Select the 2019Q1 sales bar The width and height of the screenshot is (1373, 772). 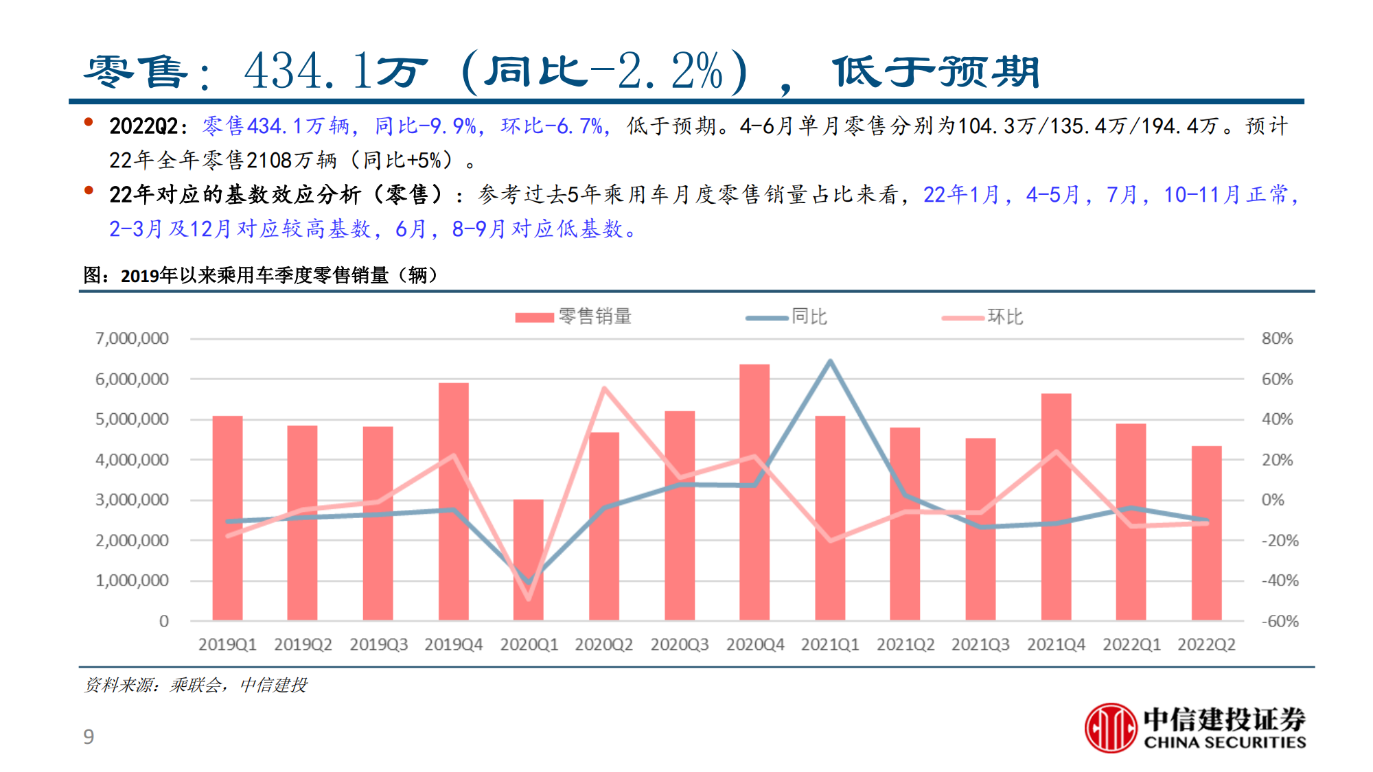[x=227, y=518]
